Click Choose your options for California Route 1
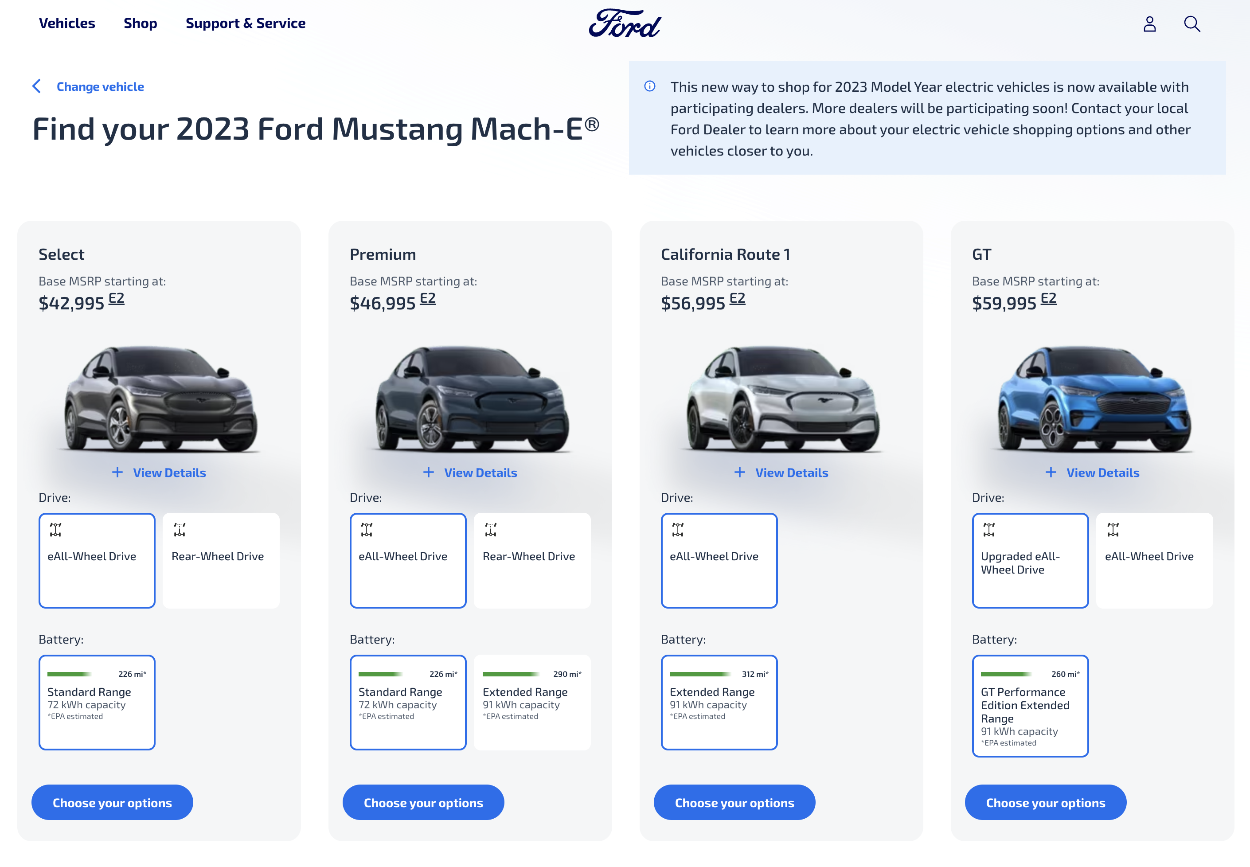 tap(734, 802)
